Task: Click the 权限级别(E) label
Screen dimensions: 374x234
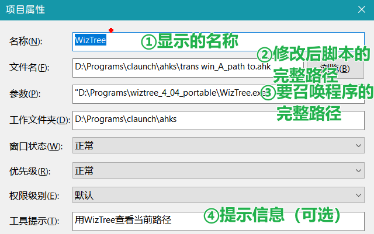Action: pos(34,195)
